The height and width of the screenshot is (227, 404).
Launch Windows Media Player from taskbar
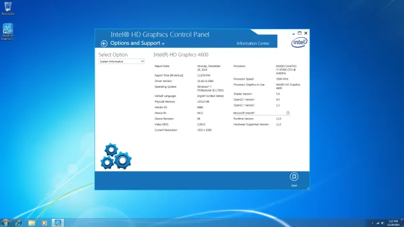pos(44,223)
